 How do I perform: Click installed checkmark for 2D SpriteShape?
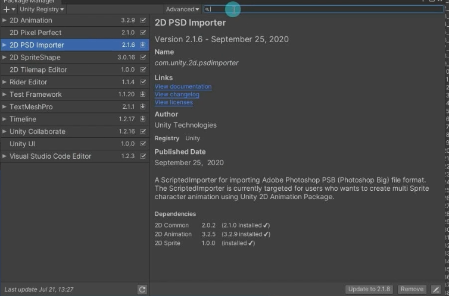click(143, 57)
